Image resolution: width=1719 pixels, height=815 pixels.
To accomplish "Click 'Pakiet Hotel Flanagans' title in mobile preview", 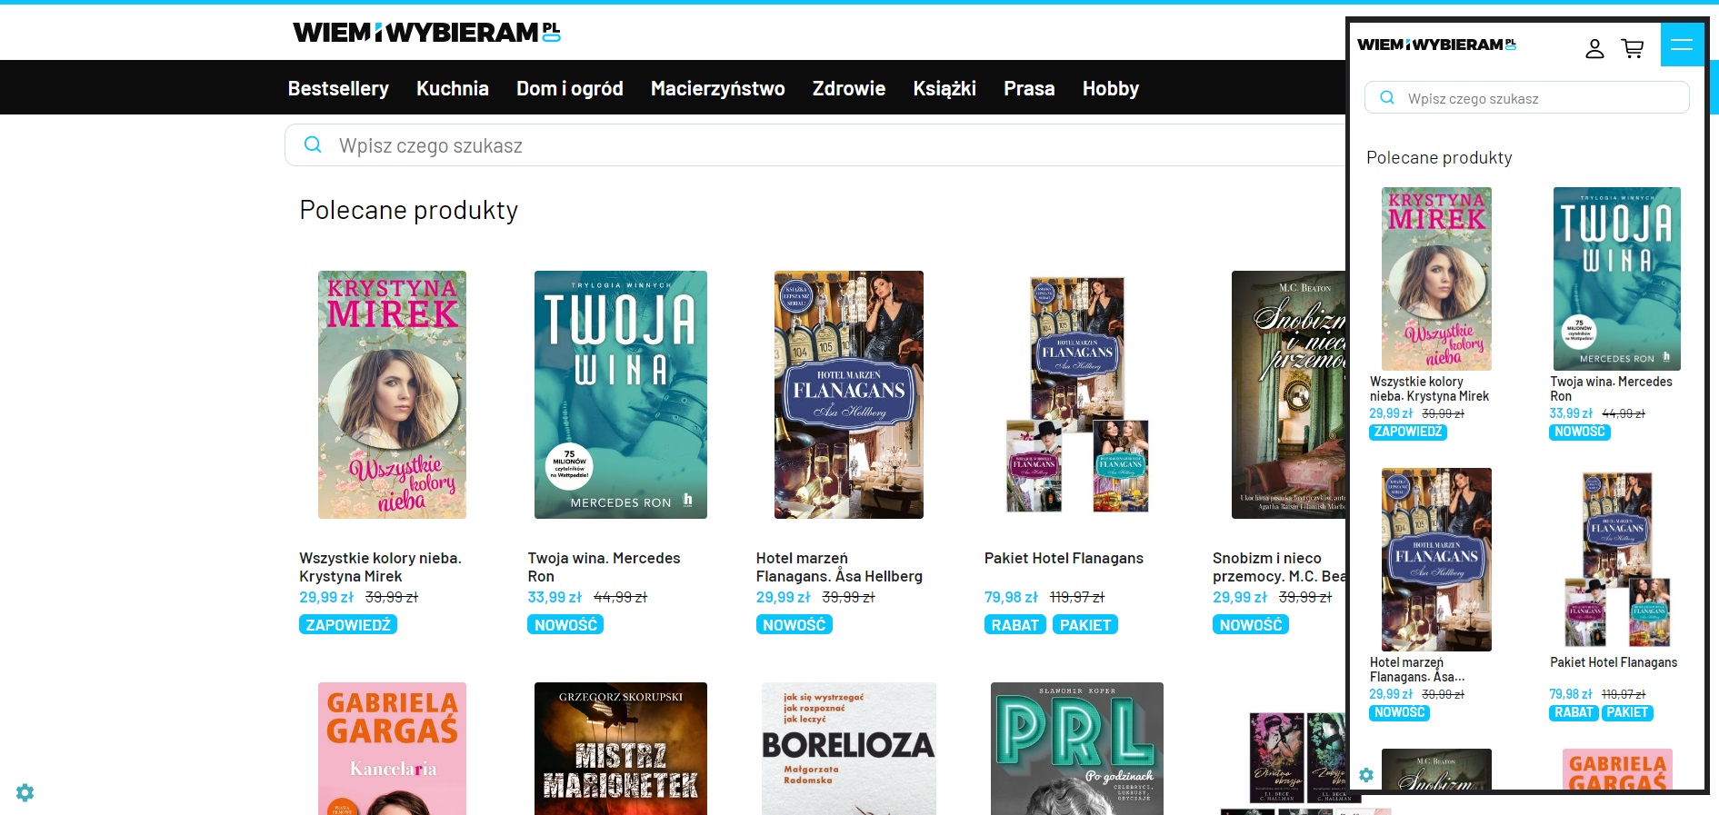I will tap(1614, 662).
